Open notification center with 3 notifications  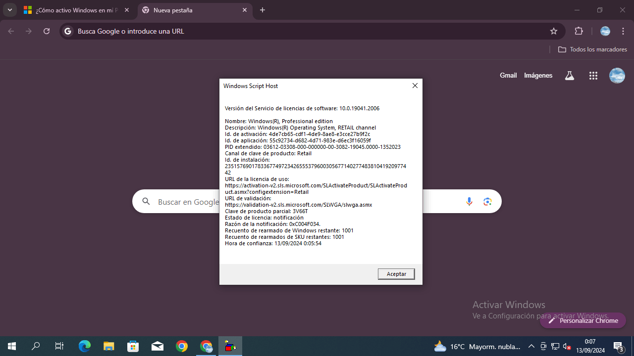point(618,347)
